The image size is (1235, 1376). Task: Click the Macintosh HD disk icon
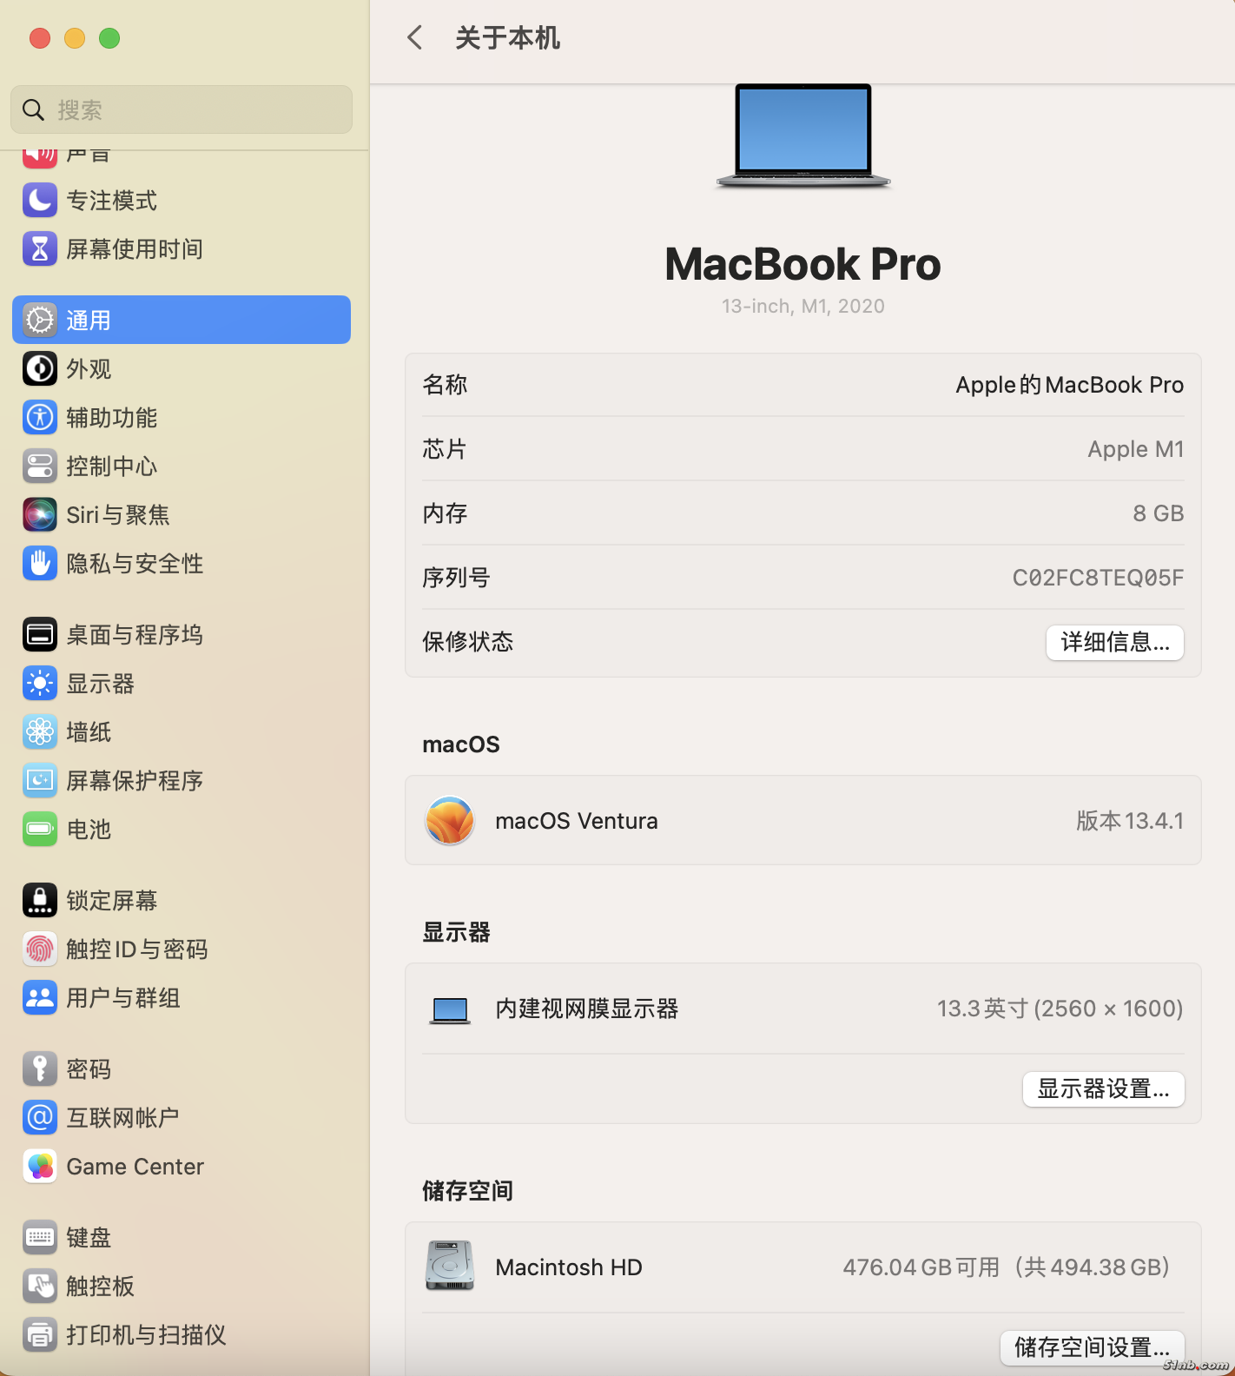(450, 1267)
